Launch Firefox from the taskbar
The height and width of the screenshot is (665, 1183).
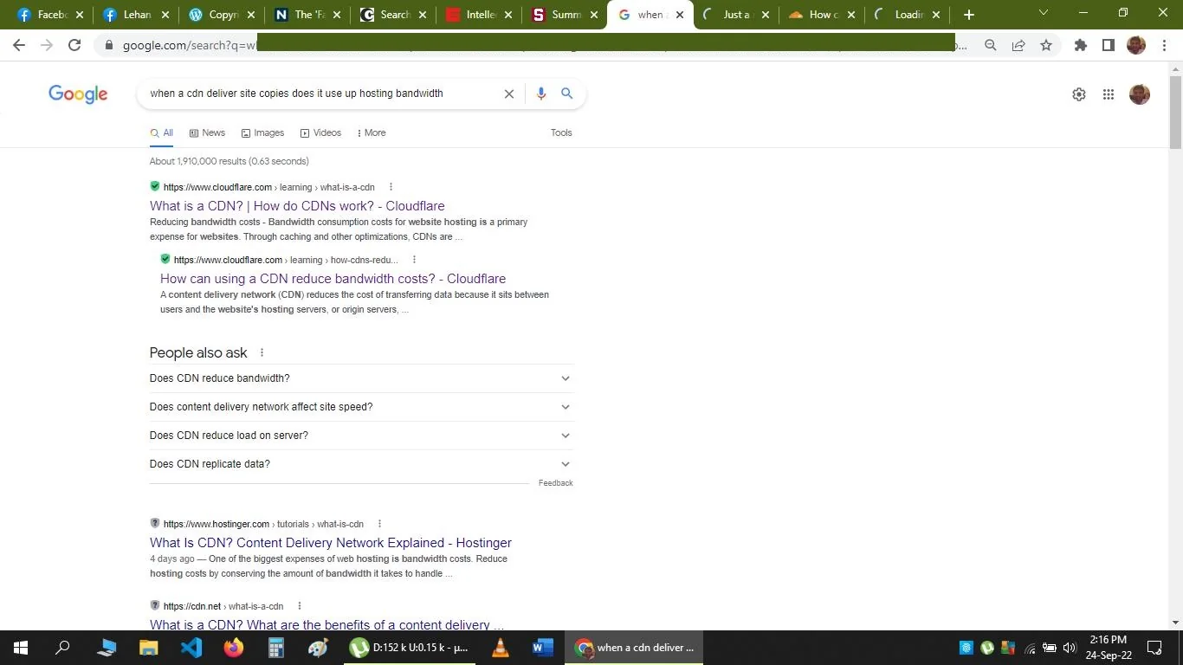[234, 648]
